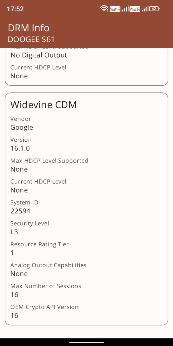Tap the Vendor value Google

coord(22,128)
